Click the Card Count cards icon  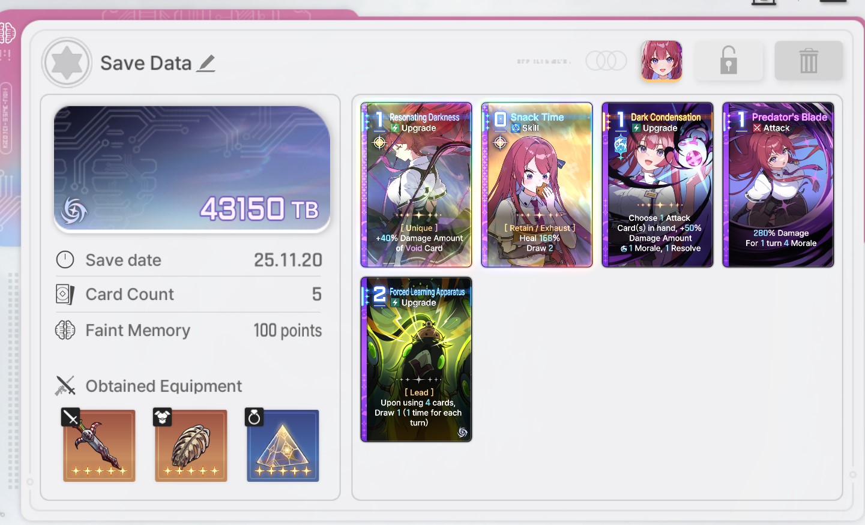tap(65, 294)
